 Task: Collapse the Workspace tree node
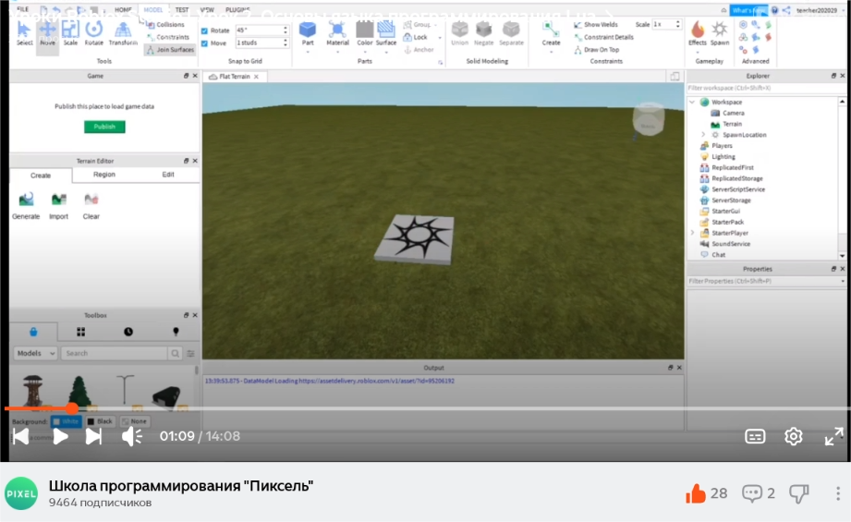tap(692, 102)
